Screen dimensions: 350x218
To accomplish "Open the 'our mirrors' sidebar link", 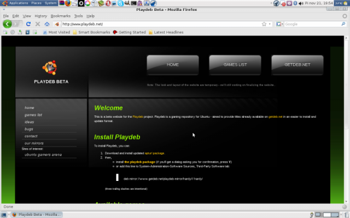I will [x=34, y=143].
